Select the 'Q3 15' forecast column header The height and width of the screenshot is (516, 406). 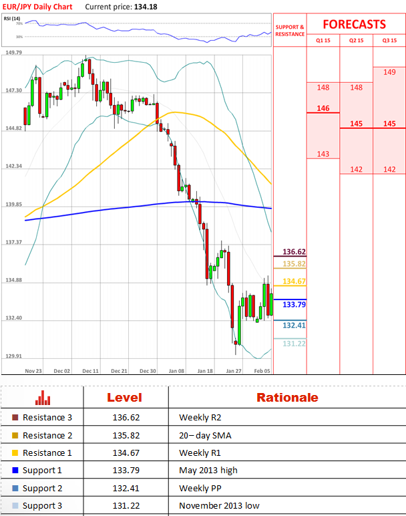pos(389,41)
